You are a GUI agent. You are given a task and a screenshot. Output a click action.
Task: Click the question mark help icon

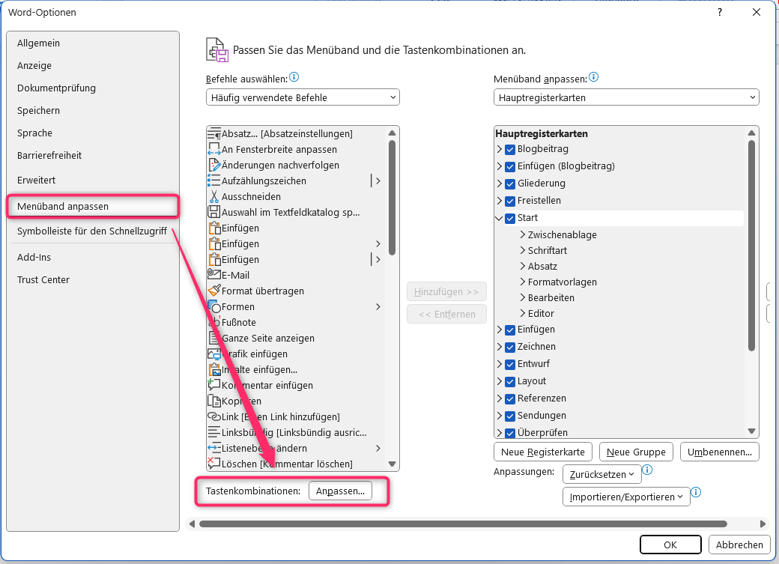point(720,12)
